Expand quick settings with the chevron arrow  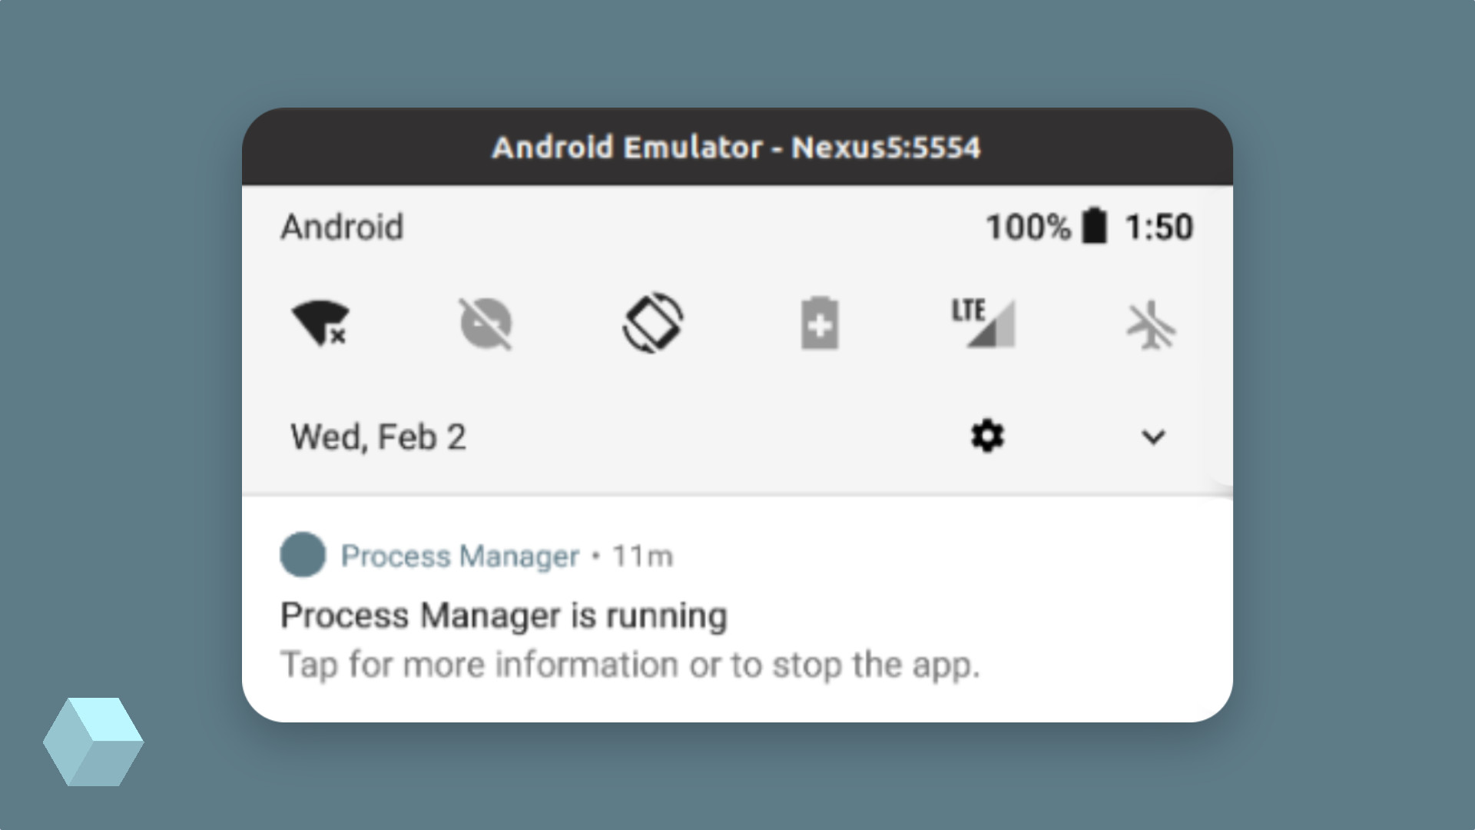click(1153, 437)
